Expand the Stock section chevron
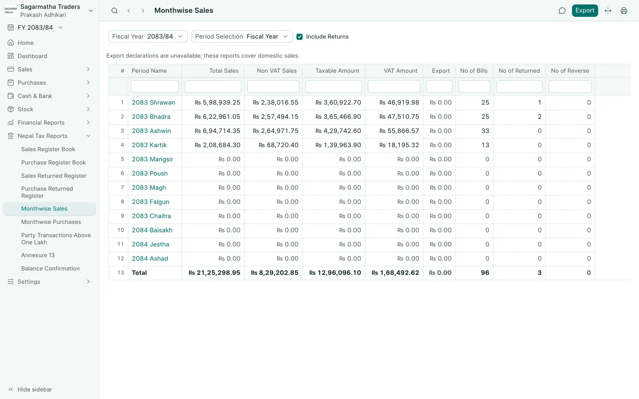The image size is (639, 399). pos(88,109)
